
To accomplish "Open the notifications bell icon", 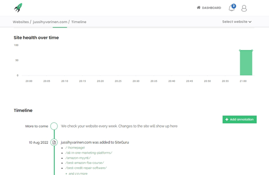I will click(x=231, y=8).
